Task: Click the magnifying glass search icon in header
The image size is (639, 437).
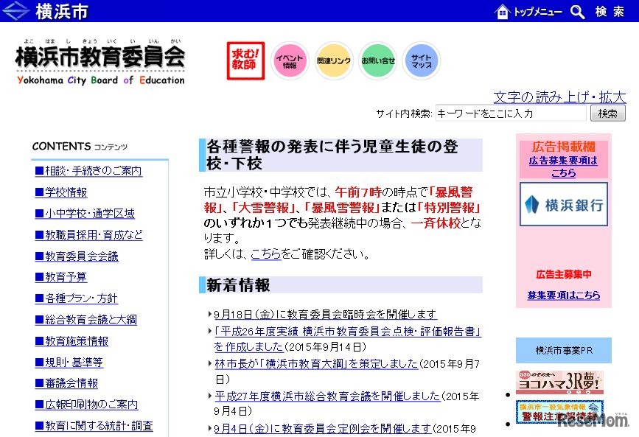Action: (x=576, y=11)
